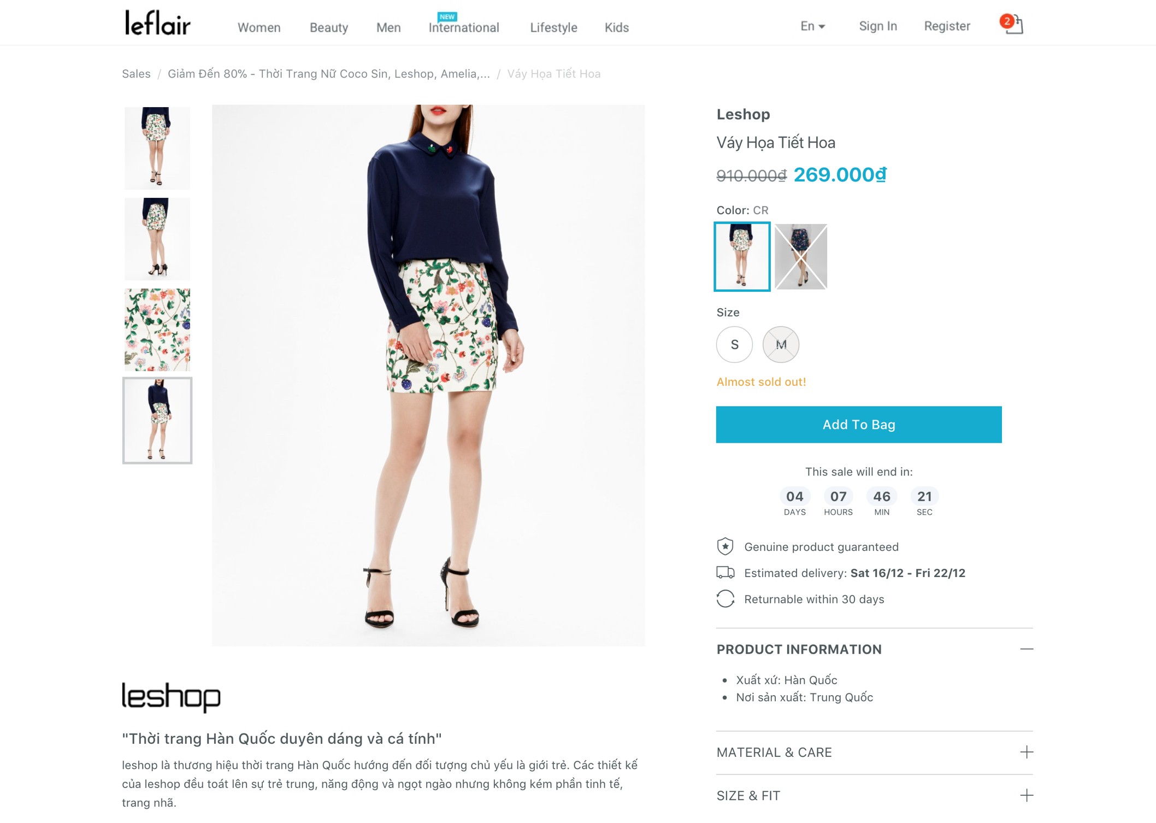The height and width of the screenshot is (823, 1156).
Task: Select size M option
Action: coord(781,345)
